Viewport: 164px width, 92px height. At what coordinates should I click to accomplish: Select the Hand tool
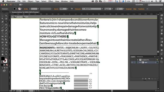point(2,54)
